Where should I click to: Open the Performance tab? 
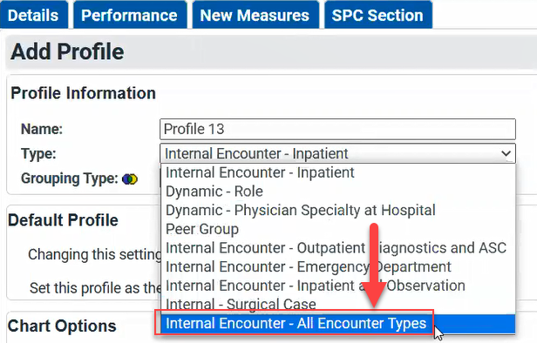130,15
